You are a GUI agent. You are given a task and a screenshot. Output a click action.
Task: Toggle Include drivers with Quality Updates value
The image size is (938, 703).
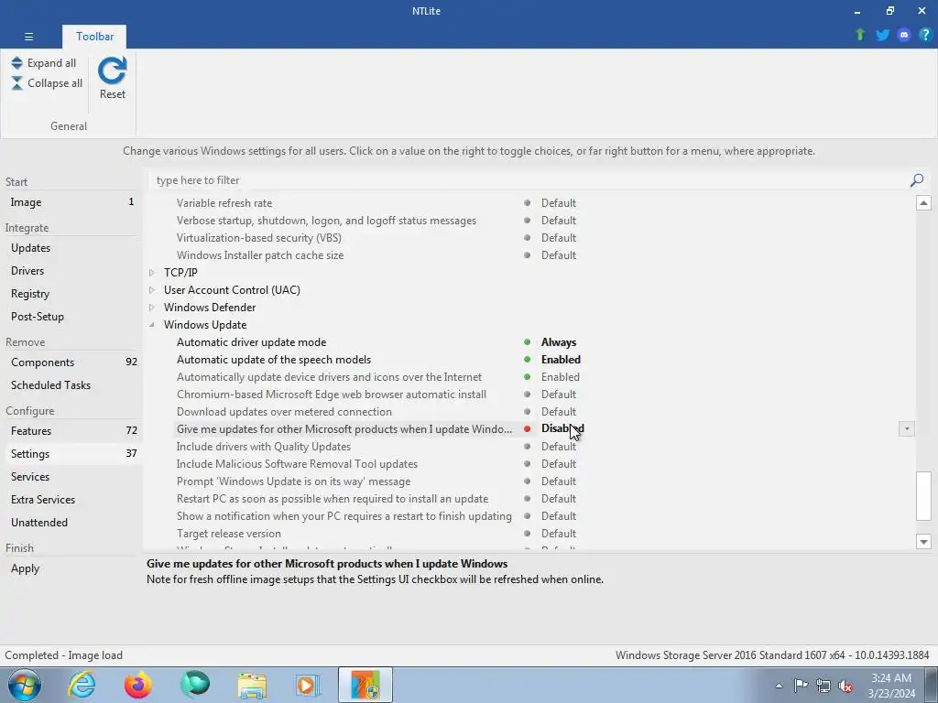[559, 447]
